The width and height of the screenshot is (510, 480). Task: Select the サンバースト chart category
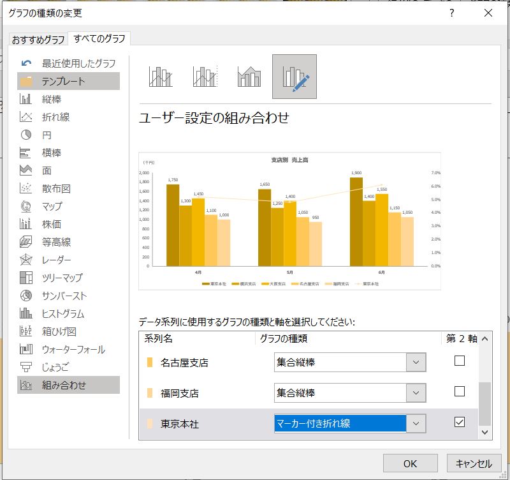(64, 296)
